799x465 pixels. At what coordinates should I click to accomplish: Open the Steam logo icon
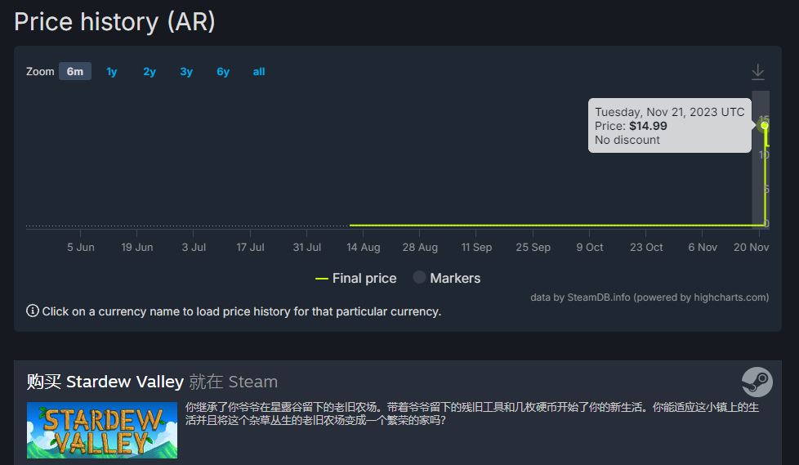[x=757, y=382]
